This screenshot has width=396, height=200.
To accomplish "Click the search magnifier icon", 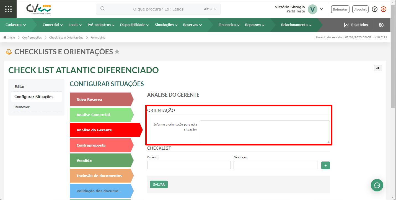I will pos(102,9).
